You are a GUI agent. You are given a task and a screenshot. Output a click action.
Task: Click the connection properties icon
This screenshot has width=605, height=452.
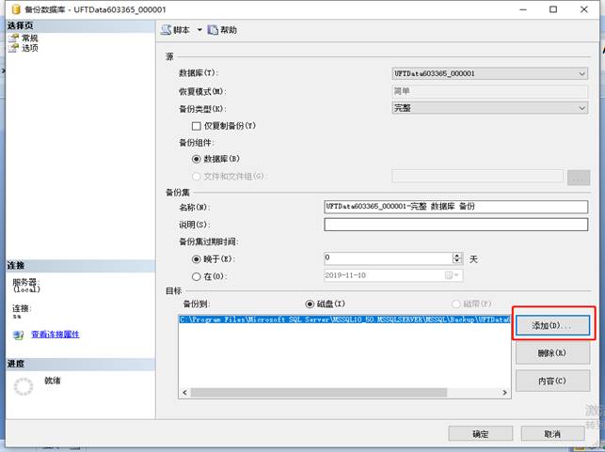pyautogui.click(x=18, y=335)
